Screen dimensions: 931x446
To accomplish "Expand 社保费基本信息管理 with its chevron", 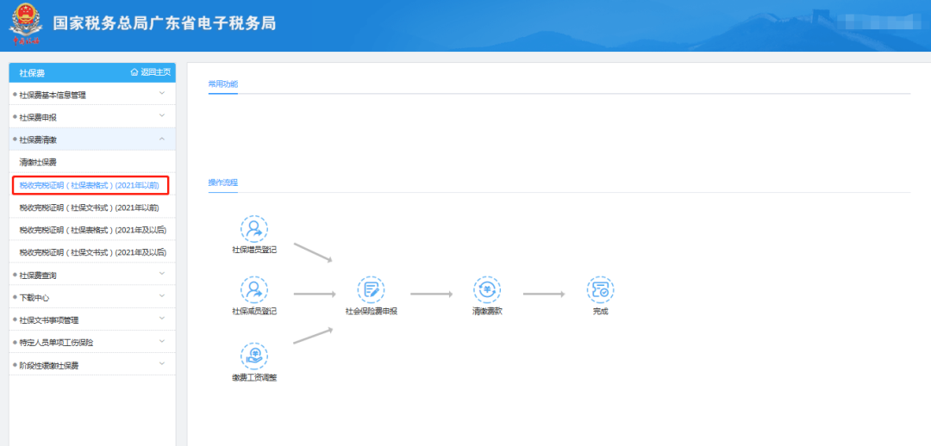I will (x=162, y=93).
